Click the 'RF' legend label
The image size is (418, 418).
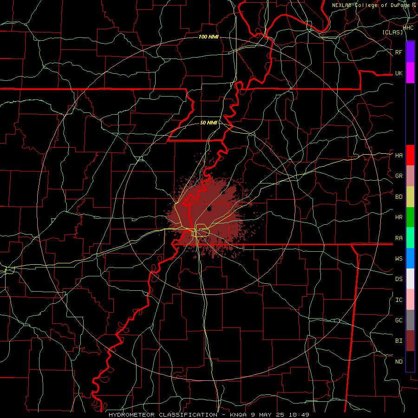click(398, 52)
